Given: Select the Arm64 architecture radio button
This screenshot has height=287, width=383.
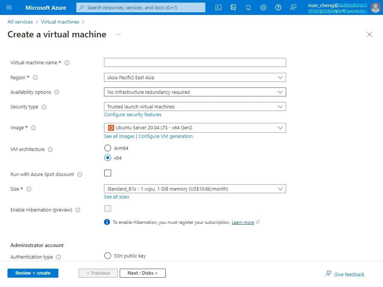Looking at the screenshot, I should coord(108,148).
